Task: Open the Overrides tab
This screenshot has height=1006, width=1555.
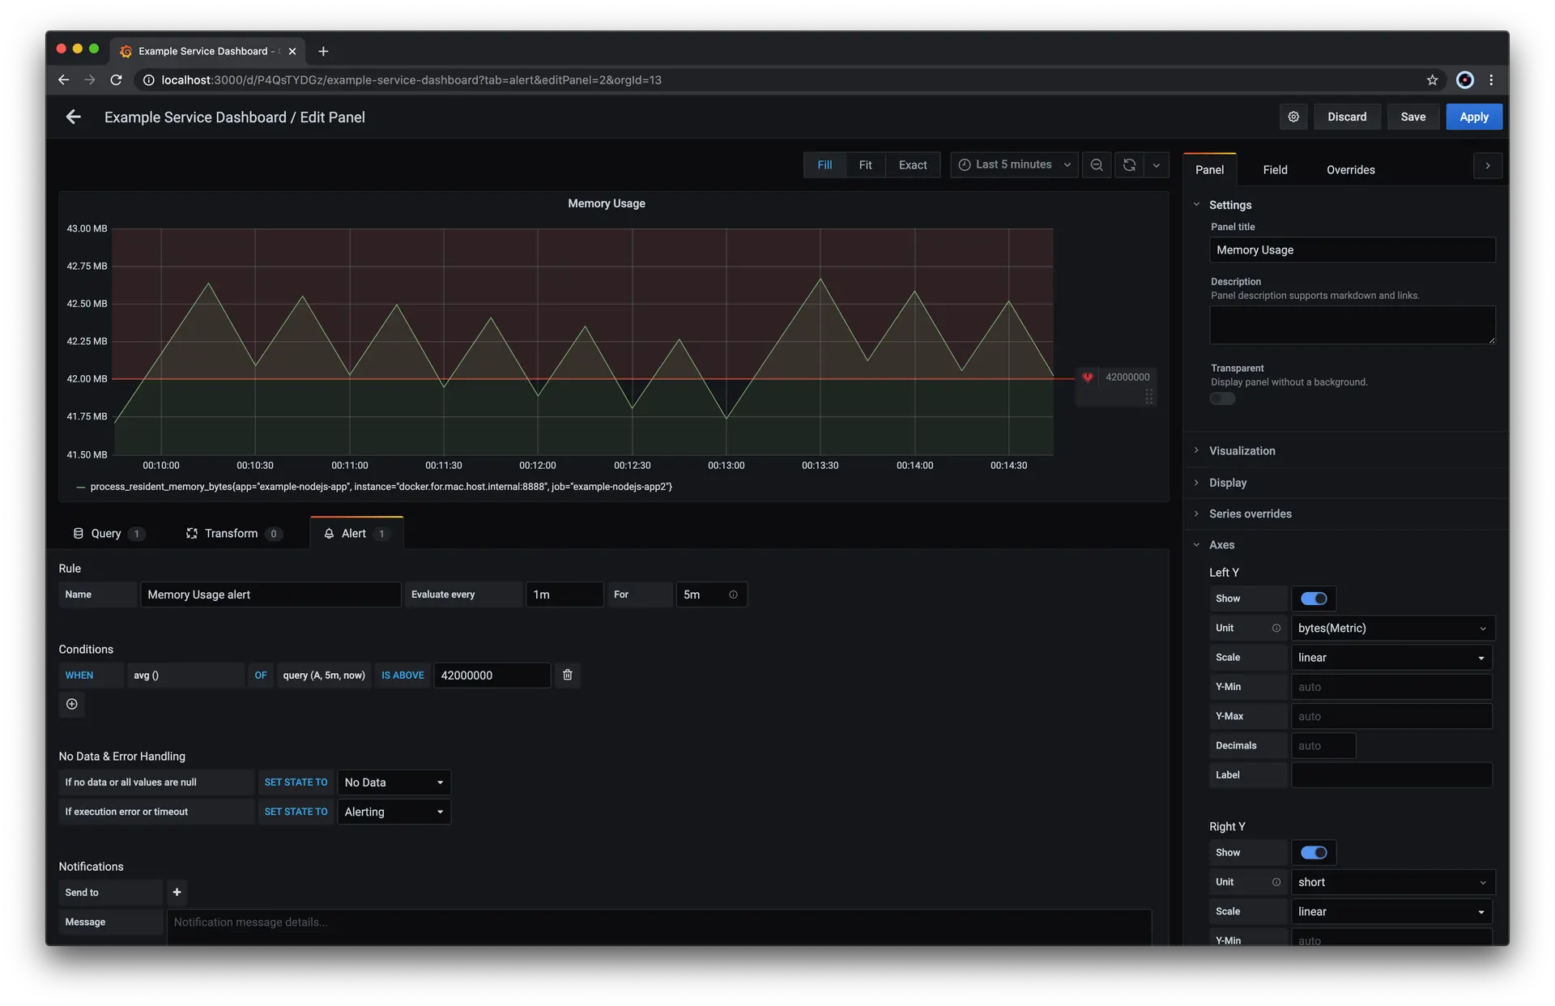Action: click(x=1350, y=169)
